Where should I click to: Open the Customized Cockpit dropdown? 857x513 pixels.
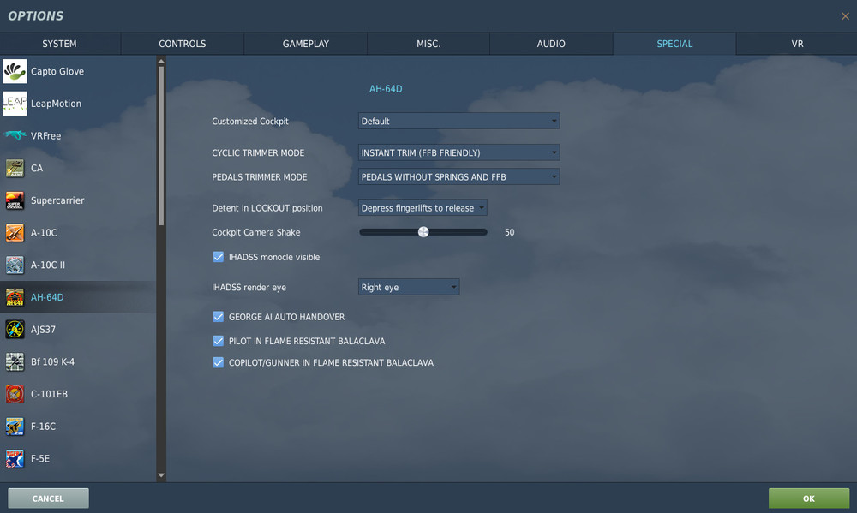(x=459, y=121)
